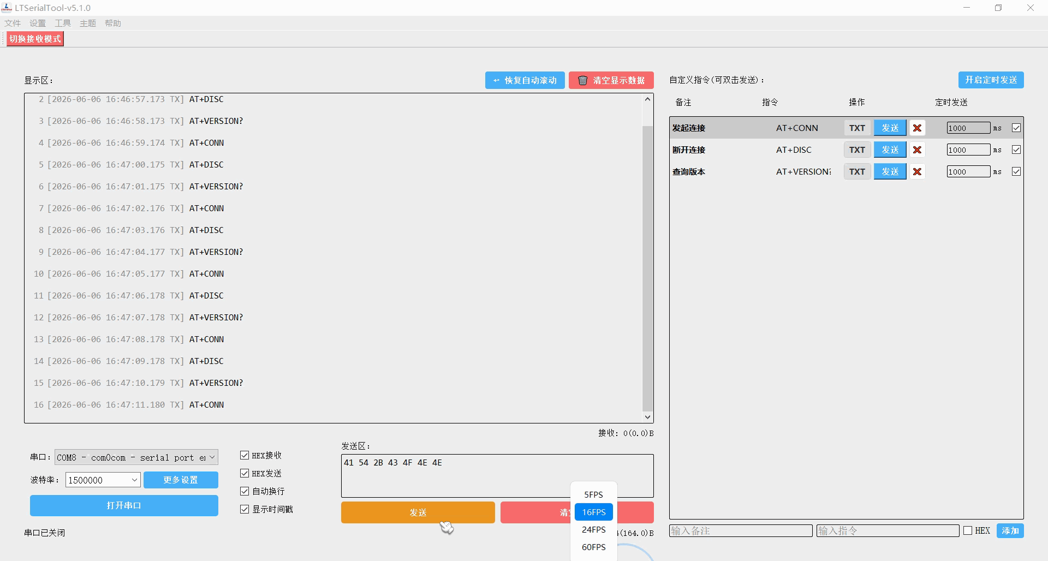This screenshot has width=1048, height=561.
Task: Open the 帮助 menu
Action: [x=113, y=23]
